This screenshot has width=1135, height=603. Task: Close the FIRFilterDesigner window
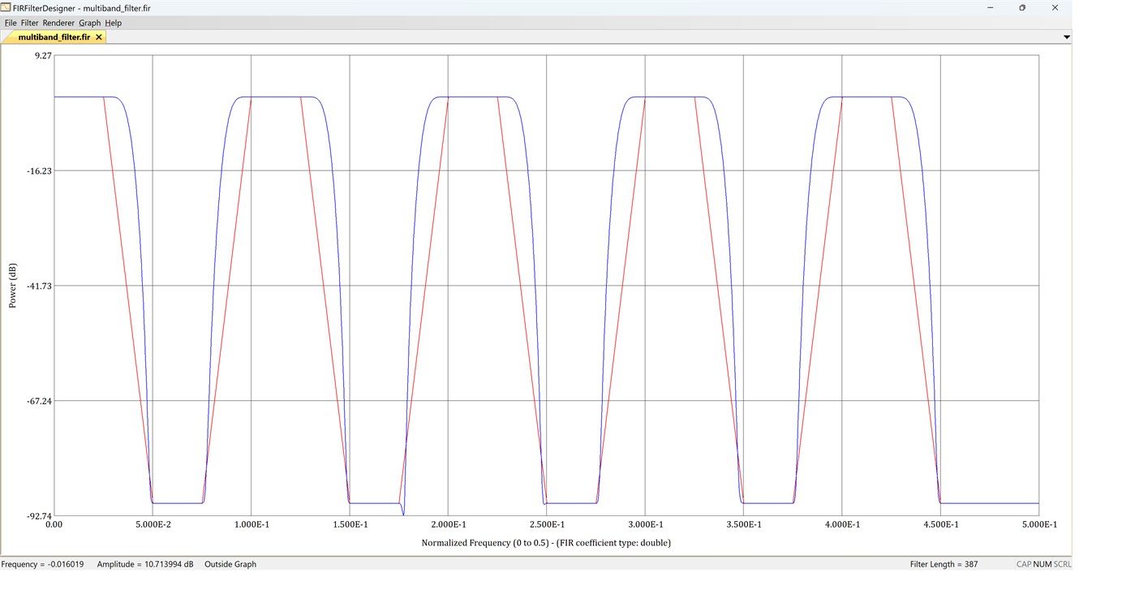tap(1055, 7)
